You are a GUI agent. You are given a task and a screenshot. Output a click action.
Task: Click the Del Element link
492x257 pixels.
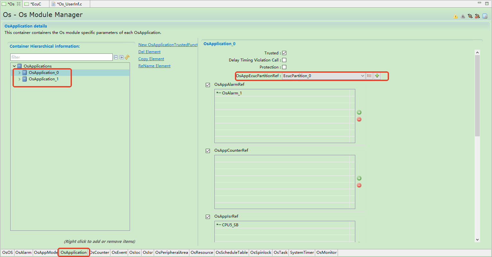(149, 52)
